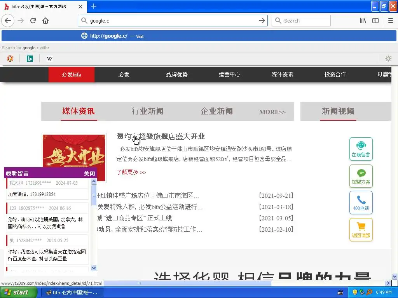The width and height of the screenshot is (398, 298).
Task: Open the browser home page
Action: (x=45, y=21)
